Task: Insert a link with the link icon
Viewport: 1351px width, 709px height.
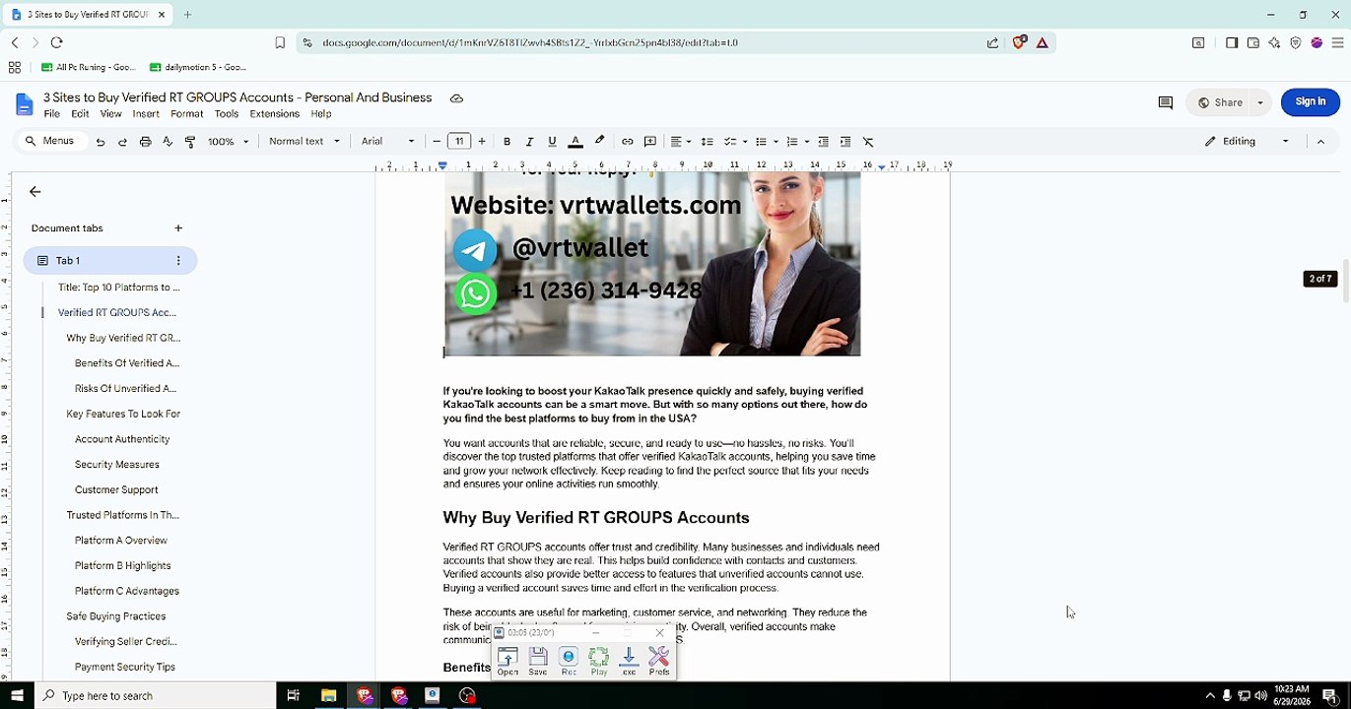Action: [x=627, y=142]
